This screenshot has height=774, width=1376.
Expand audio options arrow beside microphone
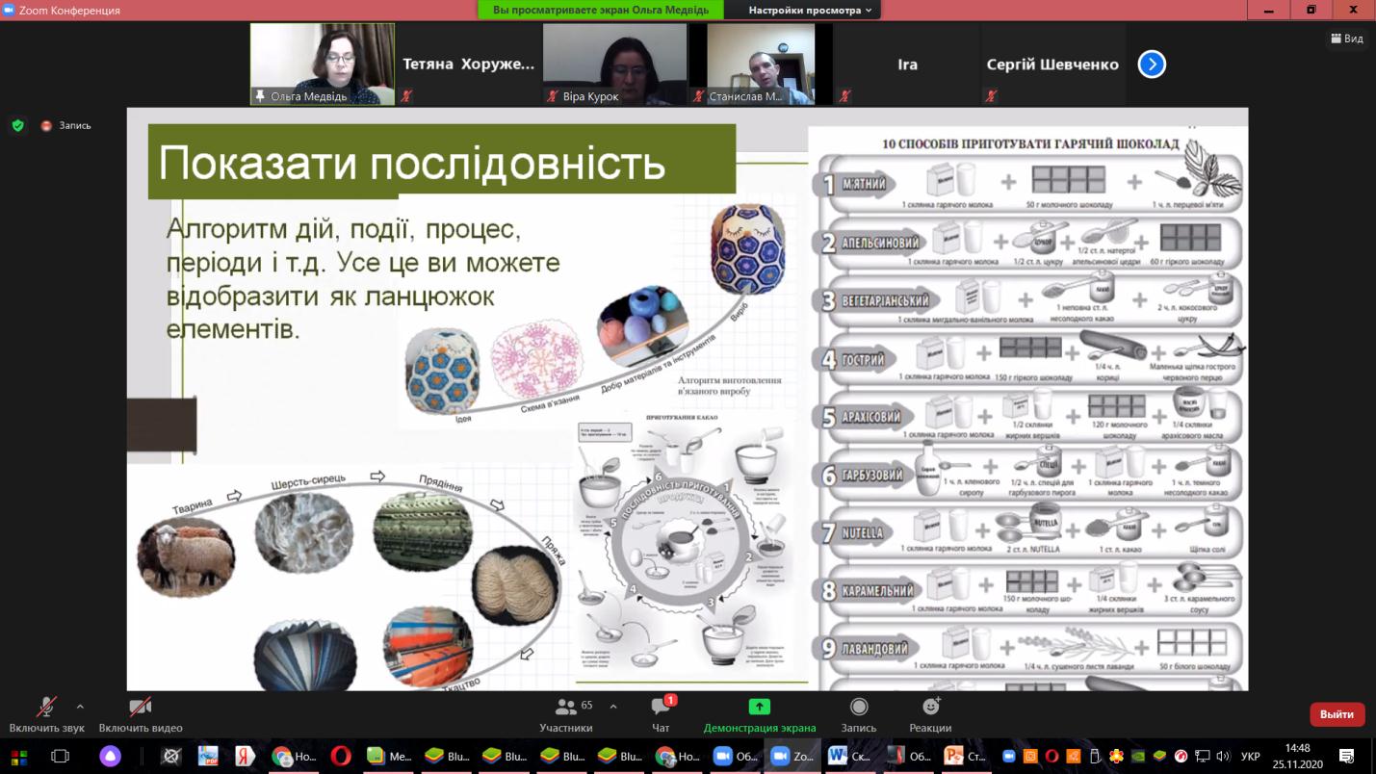click(80, 707)
